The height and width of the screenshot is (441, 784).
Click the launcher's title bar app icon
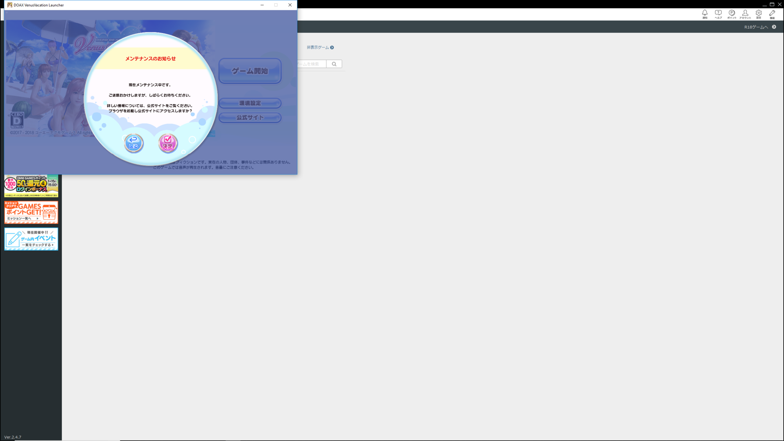(x=9, y=5)
